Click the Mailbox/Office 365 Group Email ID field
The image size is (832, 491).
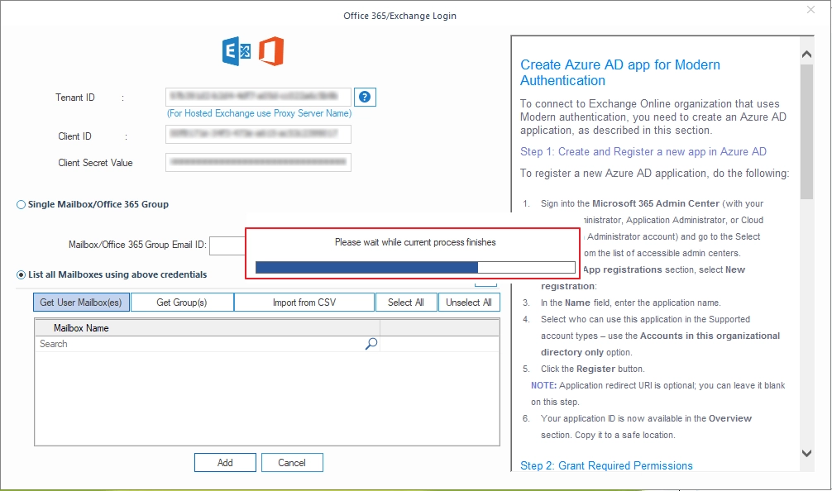[x=227, y=245]
